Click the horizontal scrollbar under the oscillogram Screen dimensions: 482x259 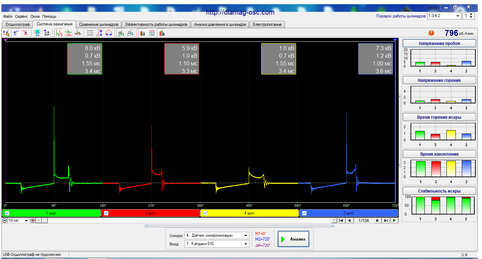click(x=187, y=220)
